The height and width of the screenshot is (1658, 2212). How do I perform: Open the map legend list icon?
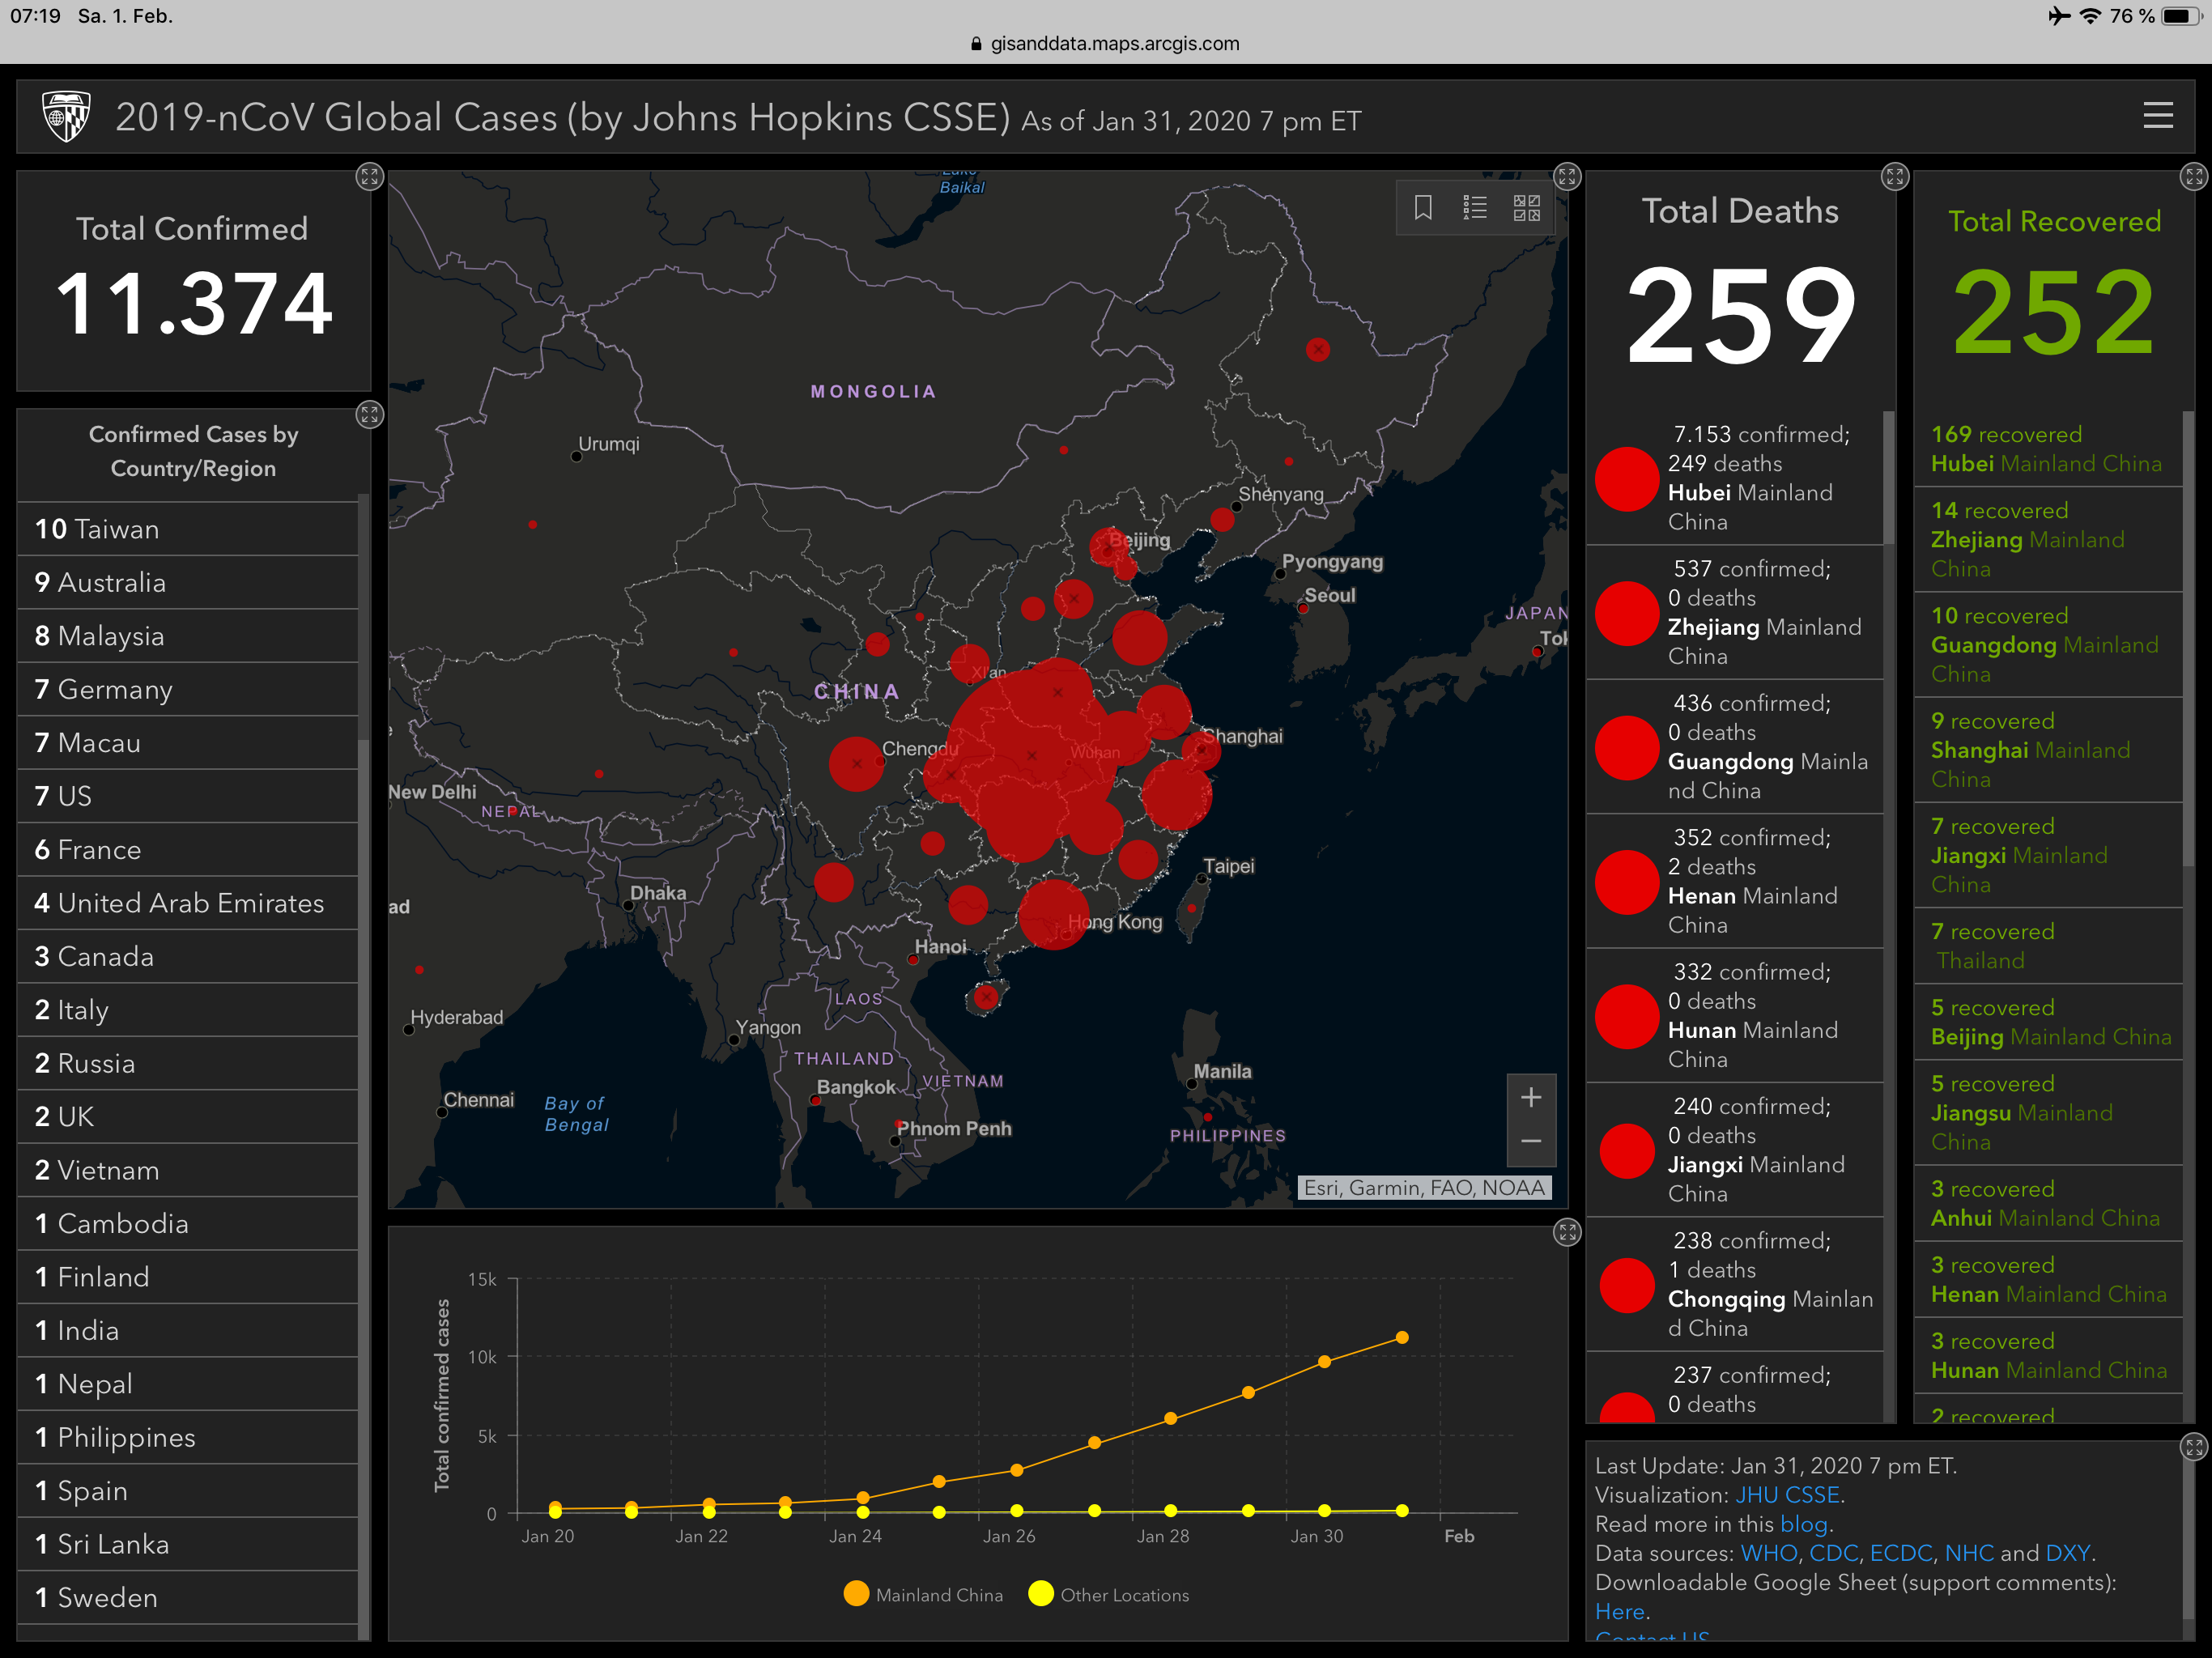[1475, 208]
